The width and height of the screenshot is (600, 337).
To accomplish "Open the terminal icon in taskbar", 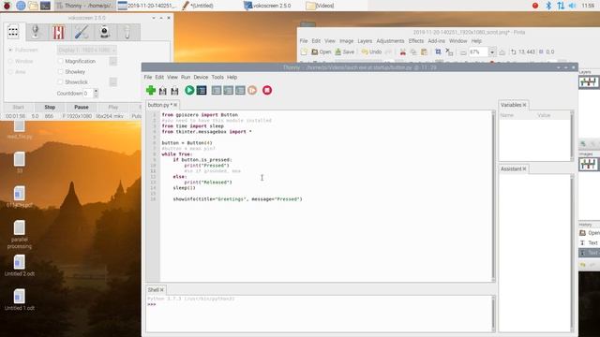I will coord(46,6).
